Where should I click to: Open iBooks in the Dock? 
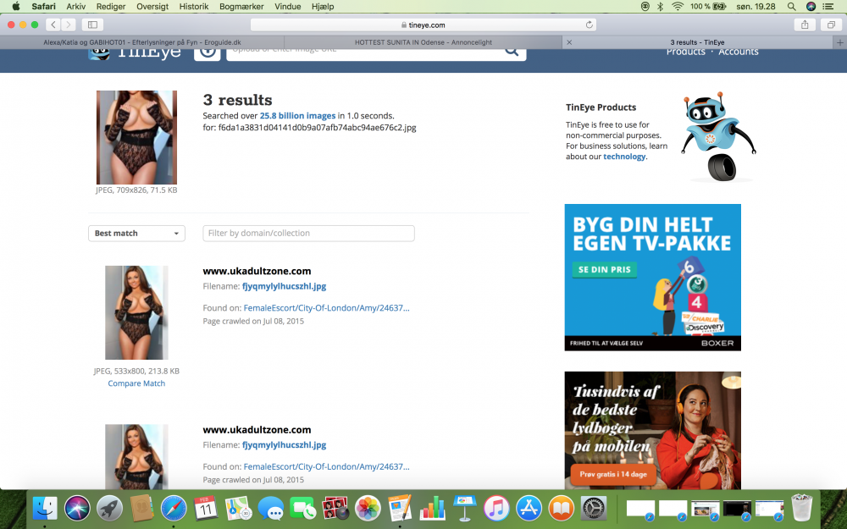click(x=562, y=509)
